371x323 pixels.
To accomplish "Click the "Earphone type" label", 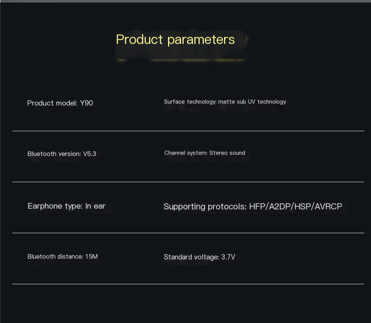I will [55, 206].
